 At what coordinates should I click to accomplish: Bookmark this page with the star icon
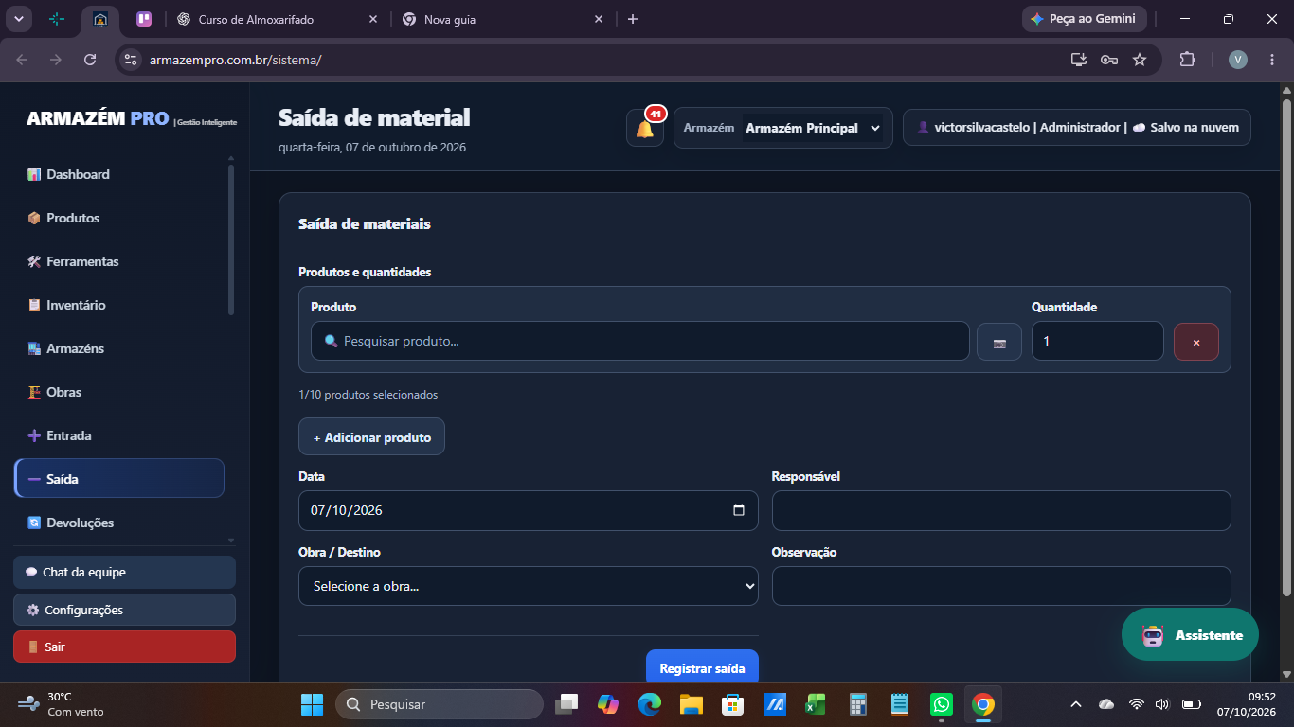1140,60
